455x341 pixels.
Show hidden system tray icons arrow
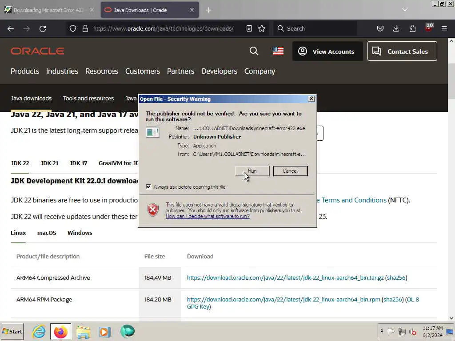(x=382, y=331)
